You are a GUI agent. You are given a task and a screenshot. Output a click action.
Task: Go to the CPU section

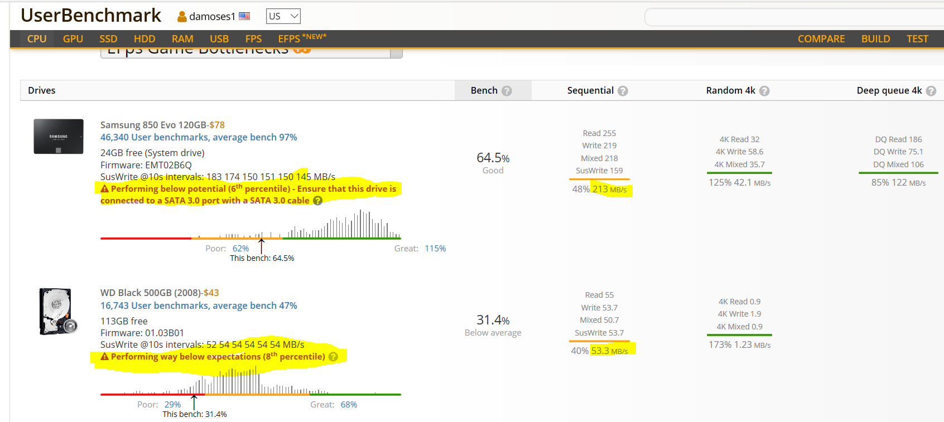[x=37, y=39]
